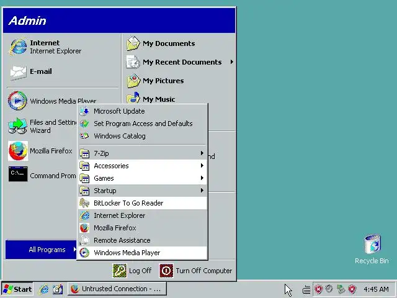Expand My Recent Documents submenu arrow
Image resolution: width=397 pixels, height=298 pixels.
point(231,62)
